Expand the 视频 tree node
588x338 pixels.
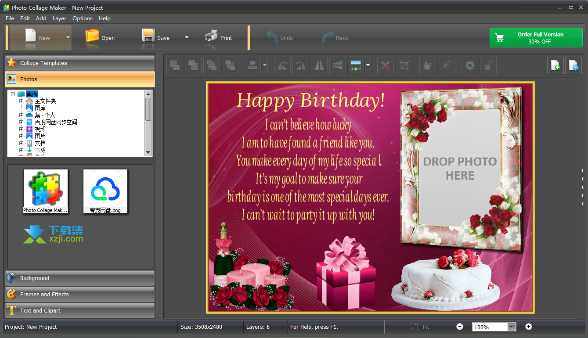point(21,129)
